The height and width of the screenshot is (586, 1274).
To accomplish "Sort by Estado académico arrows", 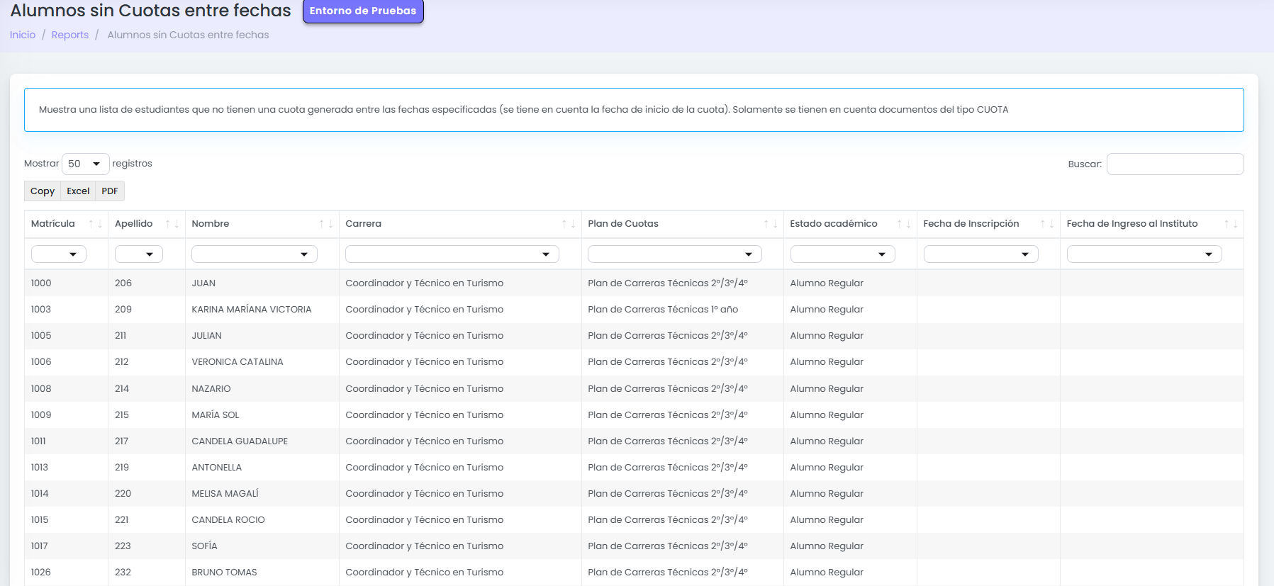I will pos(904,224).
